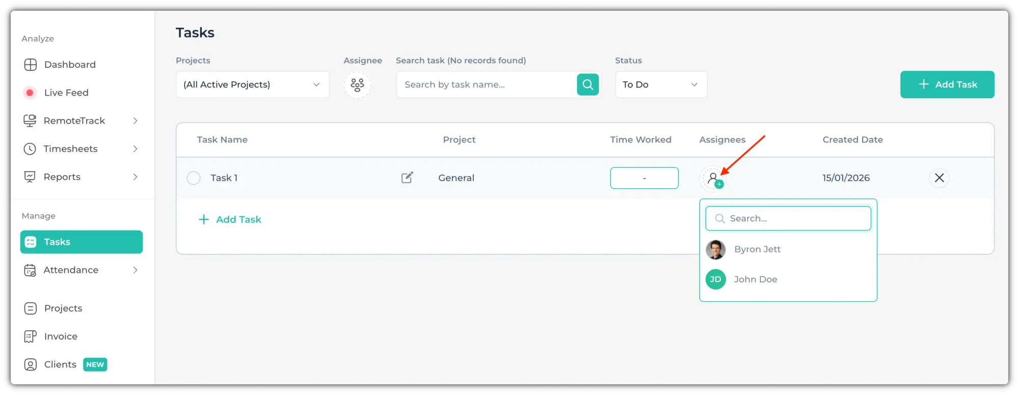The height and width of the screenshot is (395, 1019).
Task: Open the Clients menu item
Action: coord(60,364)
